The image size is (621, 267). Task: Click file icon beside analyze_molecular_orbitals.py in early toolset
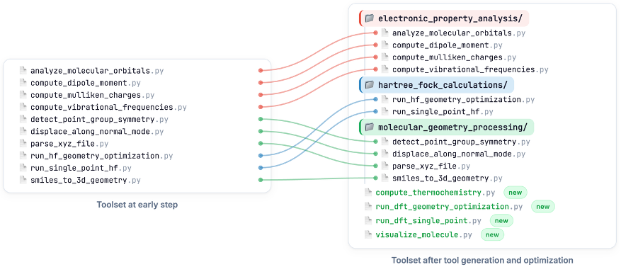coord(23,71)
